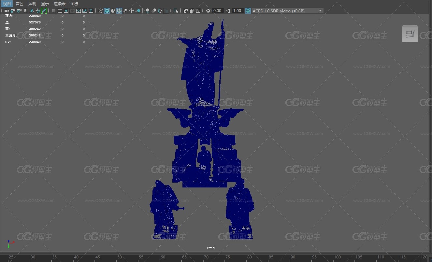Edit the Gamma value 1.00
The height and width of the screenshot is (262, 432).
tap(238, 11)
